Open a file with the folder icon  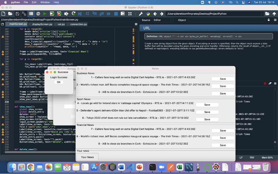click(10, 14)
